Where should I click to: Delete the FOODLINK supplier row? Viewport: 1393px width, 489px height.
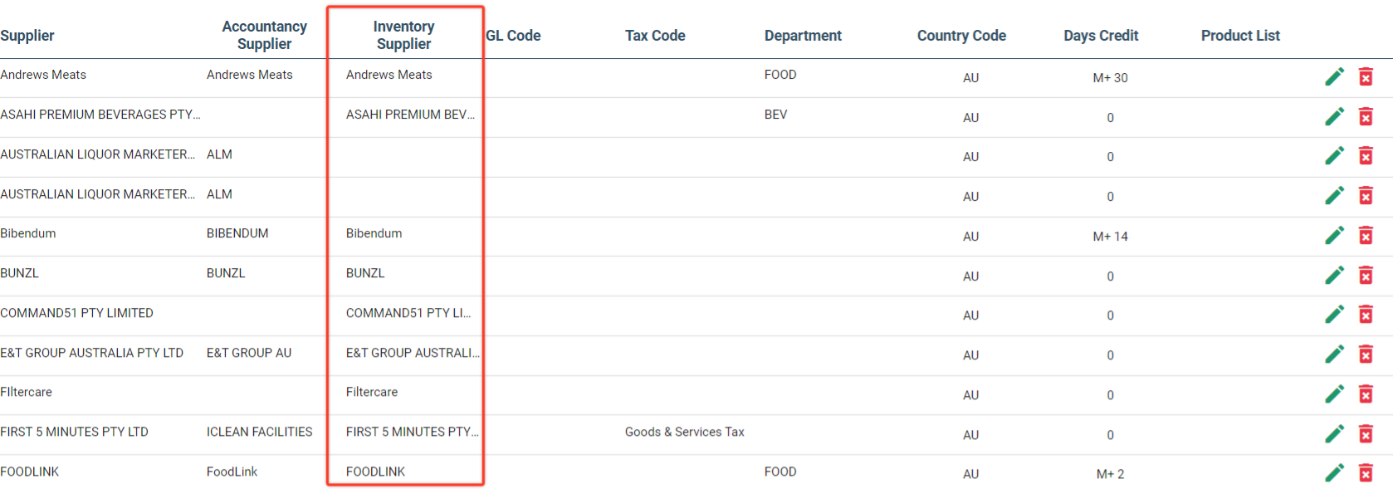click(1366, 473)
